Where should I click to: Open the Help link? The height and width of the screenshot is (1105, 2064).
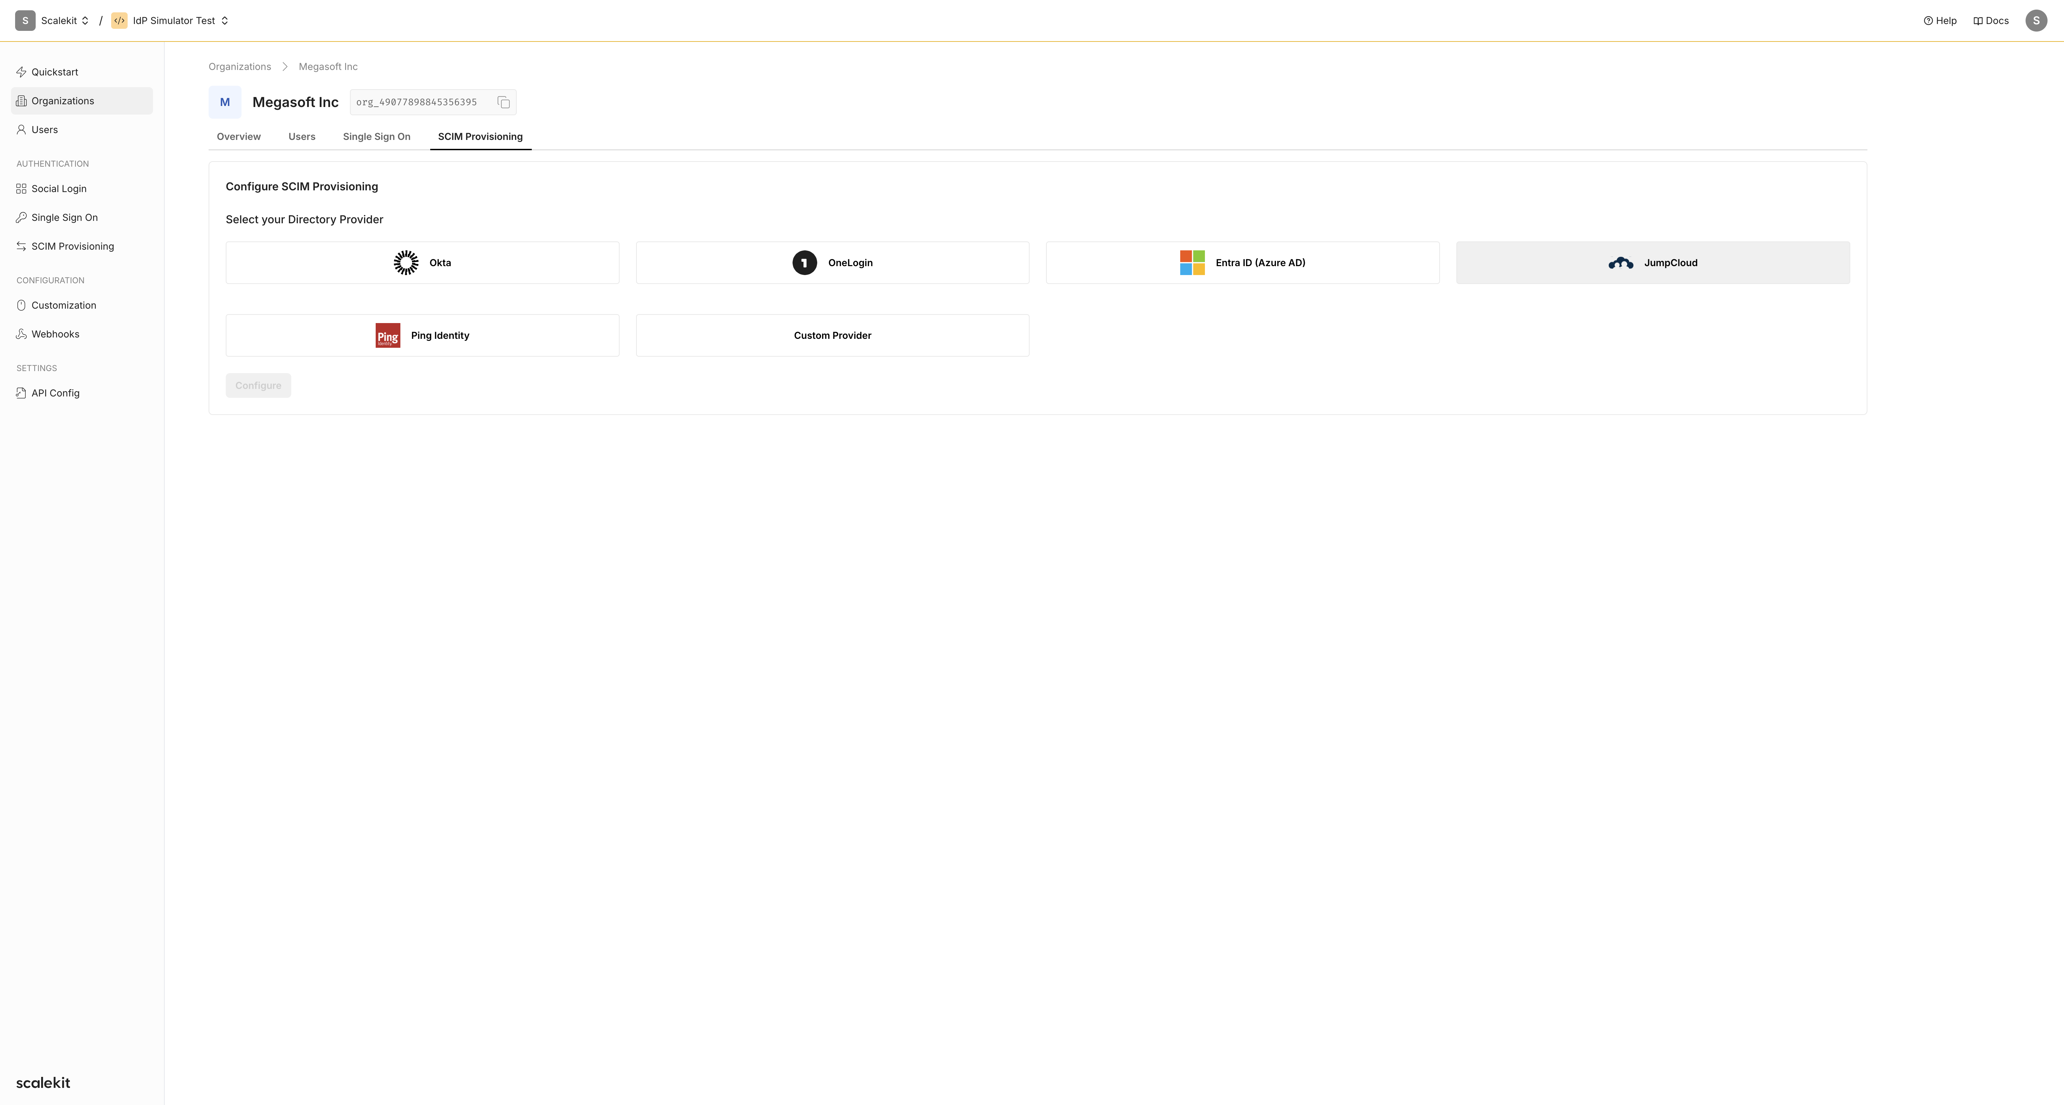click(1940, 21)
